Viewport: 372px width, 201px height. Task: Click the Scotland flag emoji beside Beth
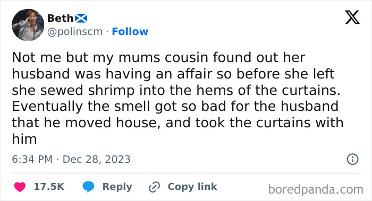coord(81,18)
